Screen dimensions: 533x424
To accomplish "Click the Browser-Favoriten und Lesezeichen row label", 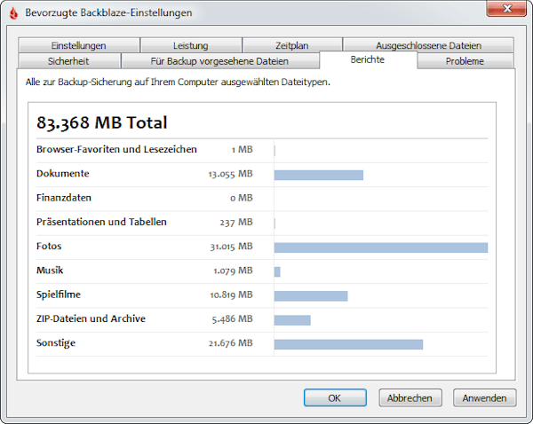I will 116,149.
